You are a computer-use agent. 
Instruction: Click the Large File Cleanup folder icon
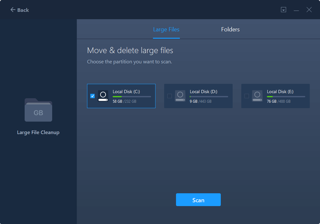[38, 110]
